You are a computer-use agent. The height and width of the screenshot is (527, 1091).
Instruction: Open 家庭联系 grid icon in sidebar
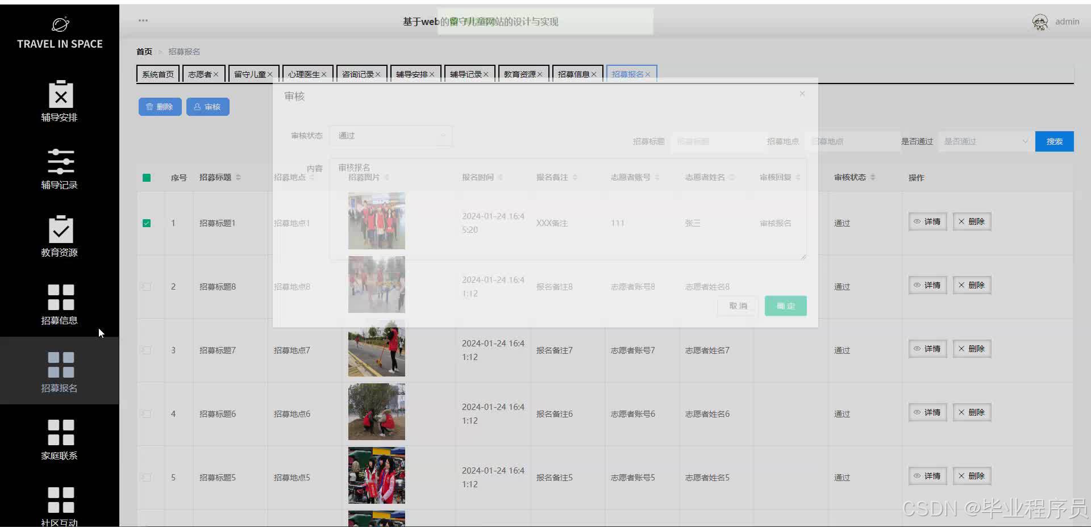pyautogui.click(x=61, y=432)
